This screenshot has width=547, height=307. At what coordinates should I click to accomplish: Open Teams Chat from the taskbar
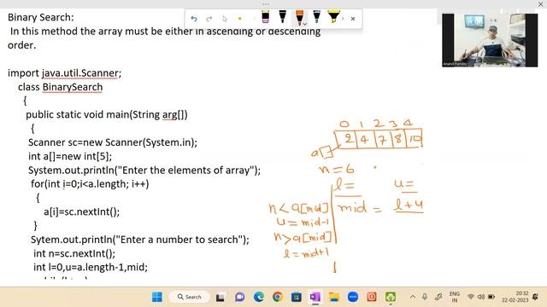tap(239, 298)
